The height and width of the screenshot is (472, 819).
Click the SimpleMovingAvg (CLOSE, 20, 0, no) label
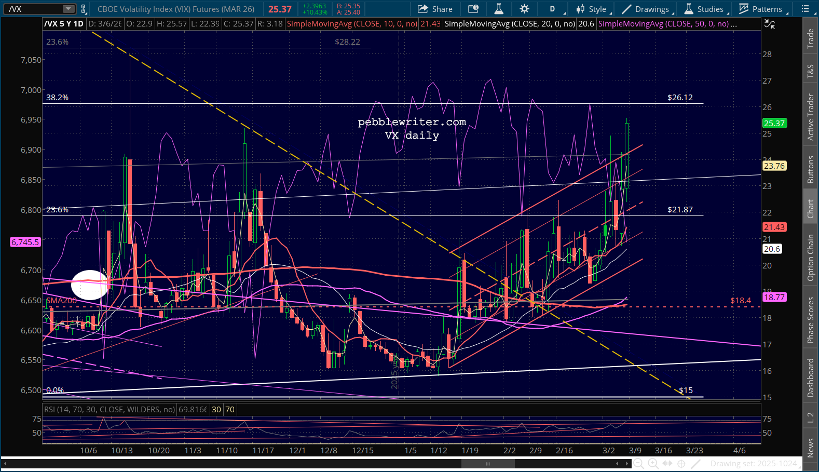[x=510, y=24]
